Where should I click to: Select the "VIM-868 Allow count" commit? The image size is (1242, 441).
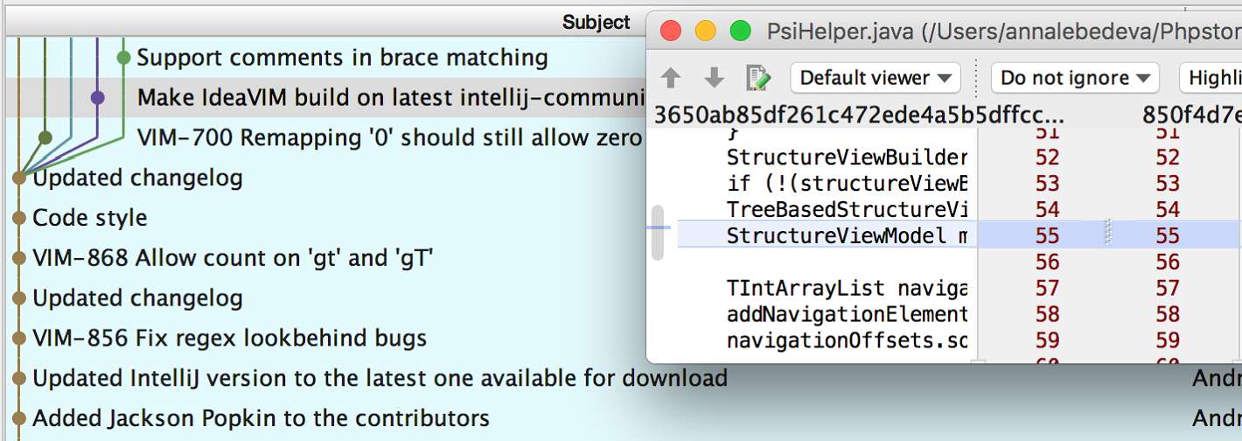233,258
